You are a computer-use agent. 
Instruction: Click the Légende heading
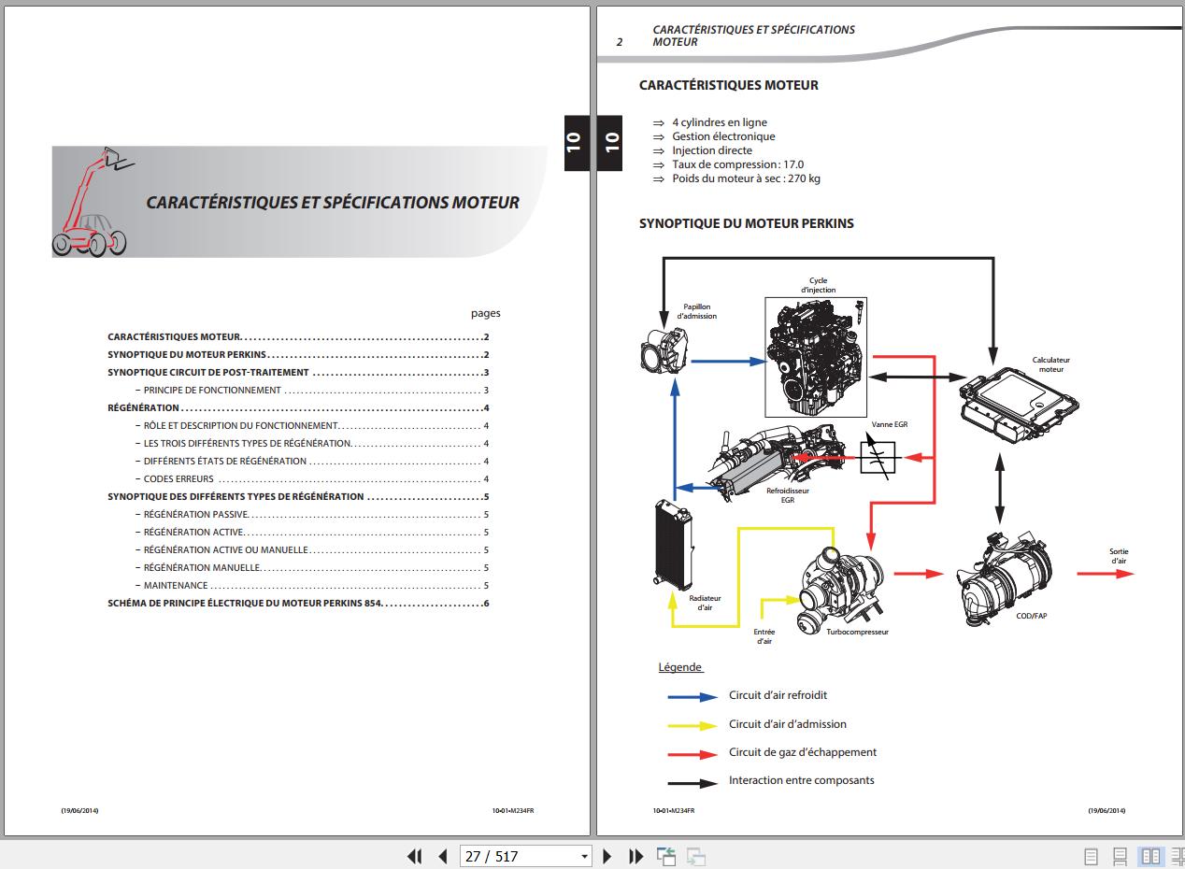[x=679, y=667]
